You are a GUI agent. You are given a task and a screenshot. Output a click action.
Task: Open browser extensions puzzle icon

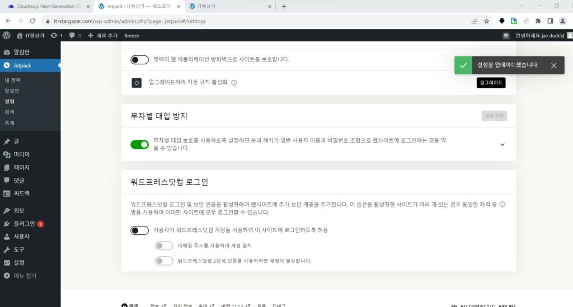coord(538,21)
